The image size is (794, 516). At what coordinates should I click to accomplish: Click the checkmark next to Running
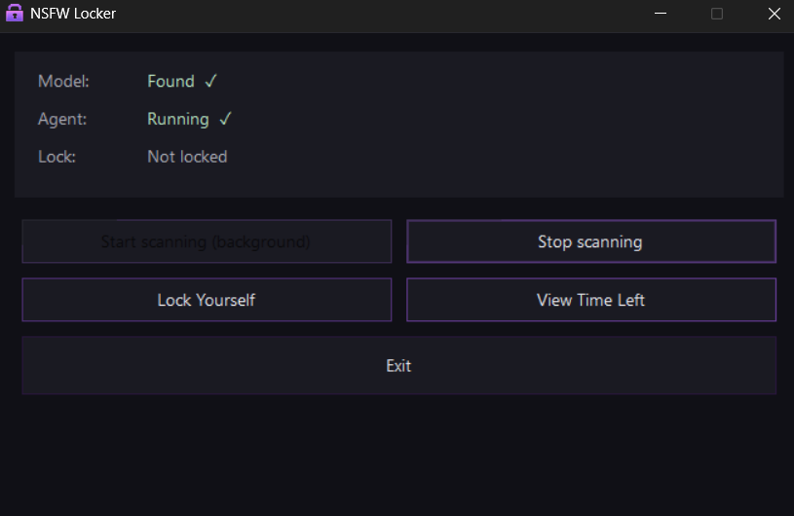coord(225,119)
